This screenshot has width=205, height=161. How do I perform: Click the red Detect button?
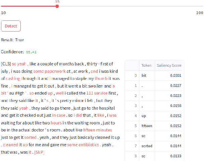(11, 26)
